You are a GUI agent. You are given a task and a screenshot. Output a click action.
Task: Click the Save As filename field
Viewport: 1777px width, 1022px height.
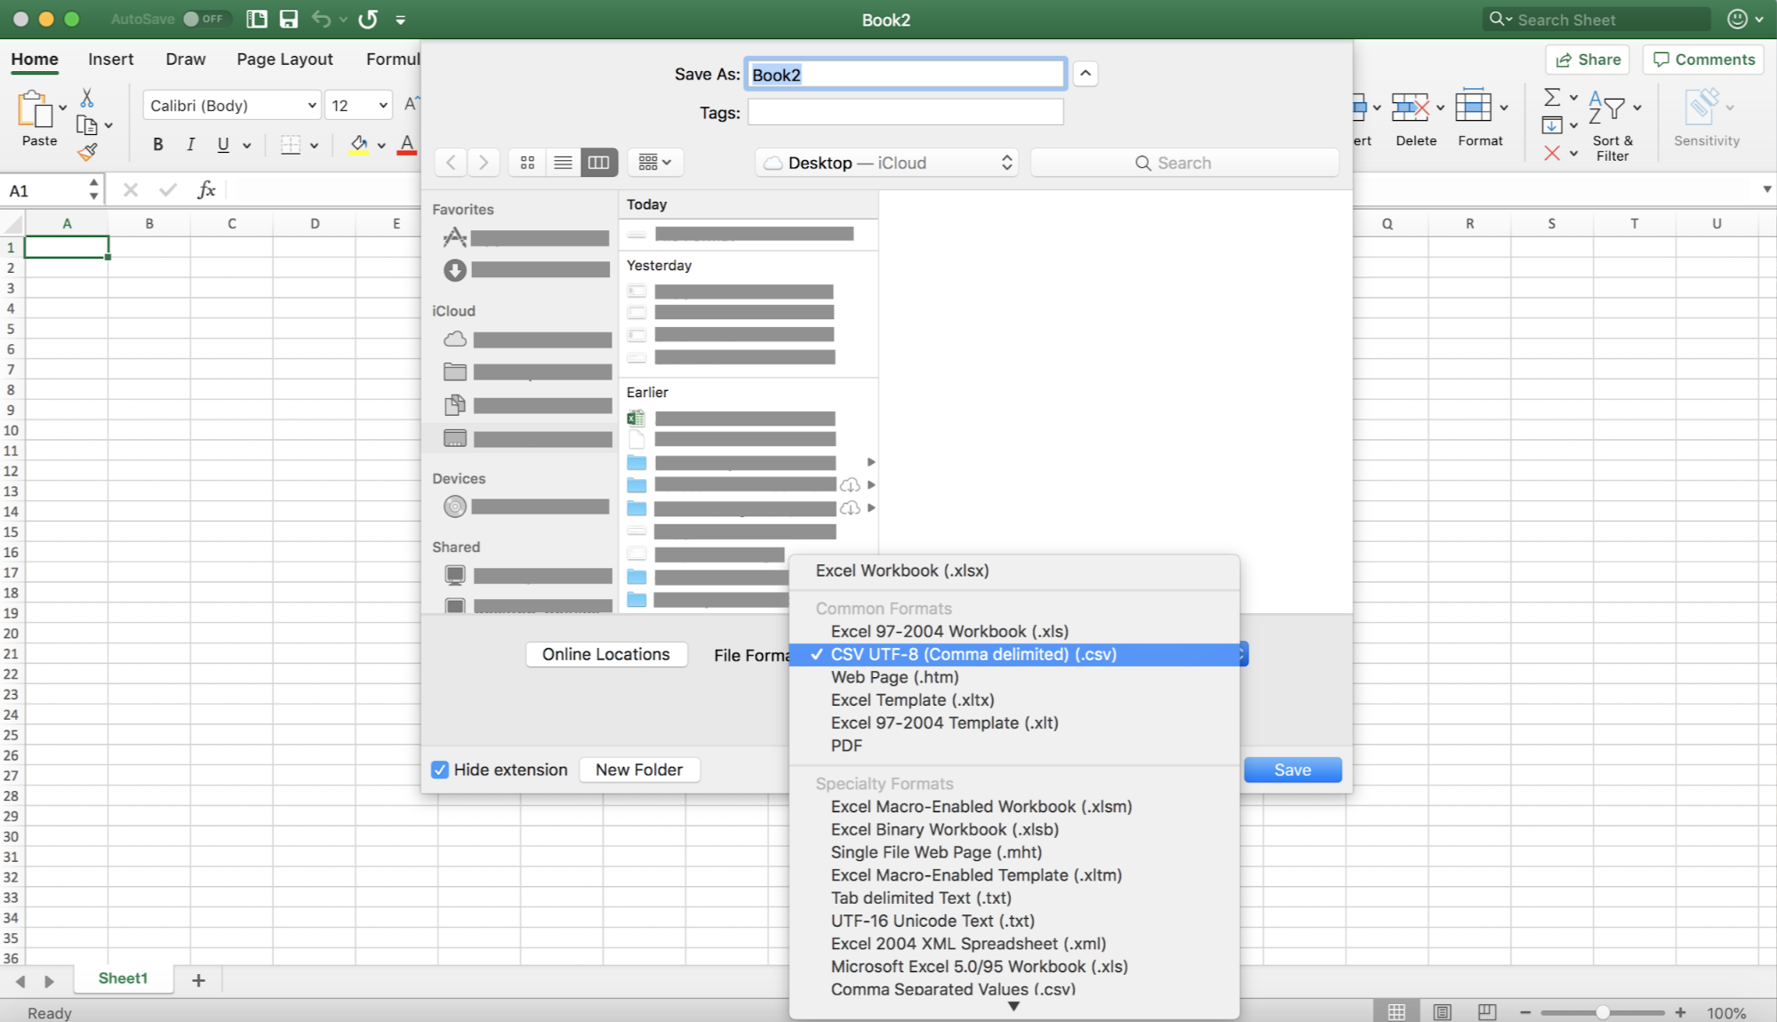pos(905,75)
